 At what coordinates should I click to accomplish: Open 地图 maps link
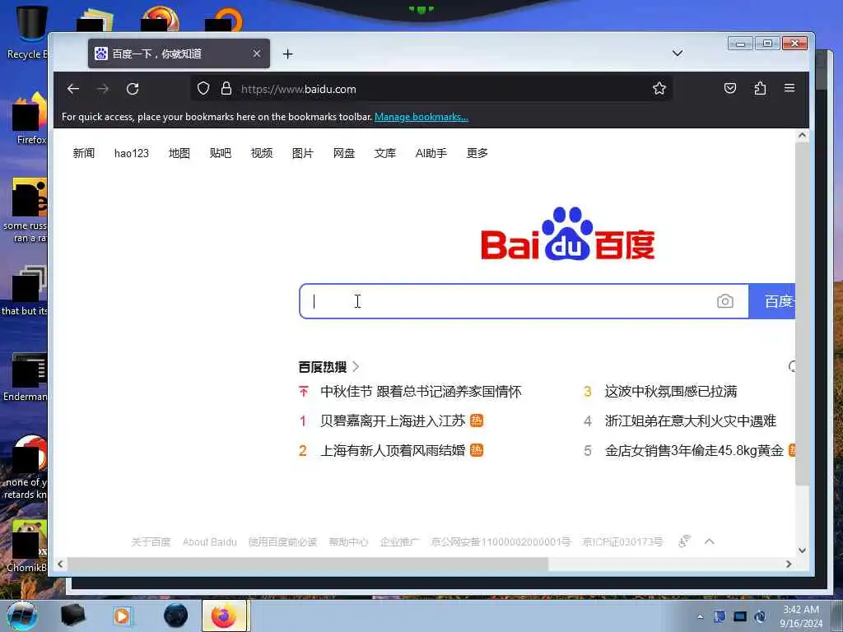[179, 153]
